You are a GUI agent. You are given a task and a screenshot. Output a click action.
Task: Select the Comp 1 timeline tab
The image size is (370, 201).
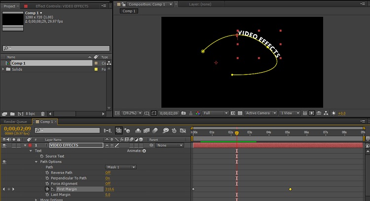(x=46, y=121)
